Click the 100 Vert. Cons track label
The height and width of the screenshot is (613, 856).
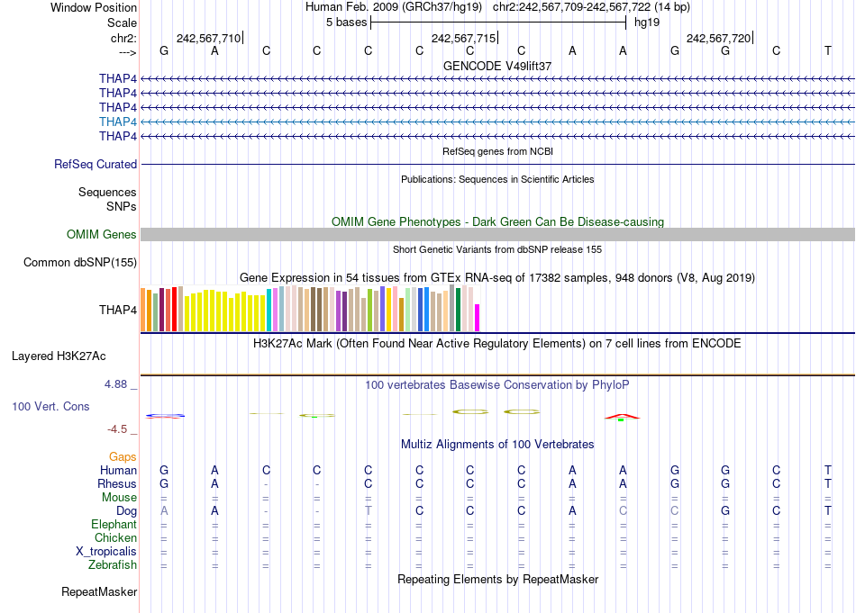coord(50,406)
